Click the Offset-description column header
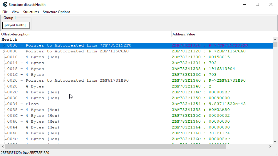The height and width of the screenshot is (156, 278). [85, 34]
